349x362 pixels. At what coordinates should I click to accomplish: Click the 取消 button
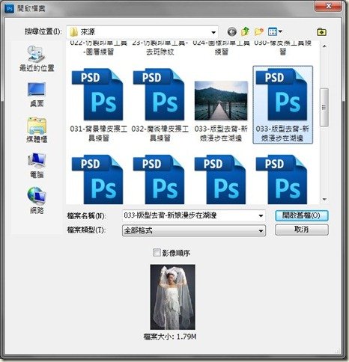302,230
